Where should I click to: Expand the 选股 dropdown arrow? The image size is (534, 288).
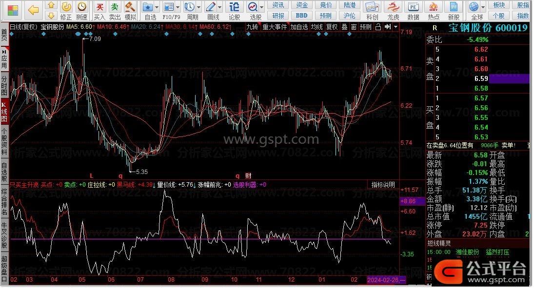coord(261,7)
